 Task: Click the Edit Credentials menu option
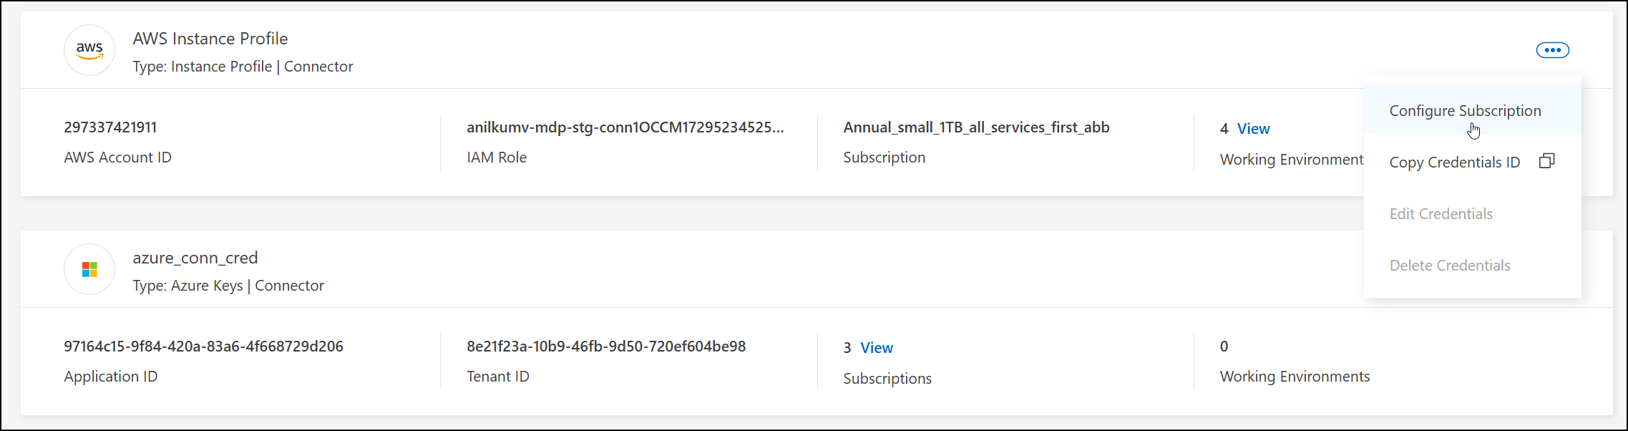[1441, 214]
